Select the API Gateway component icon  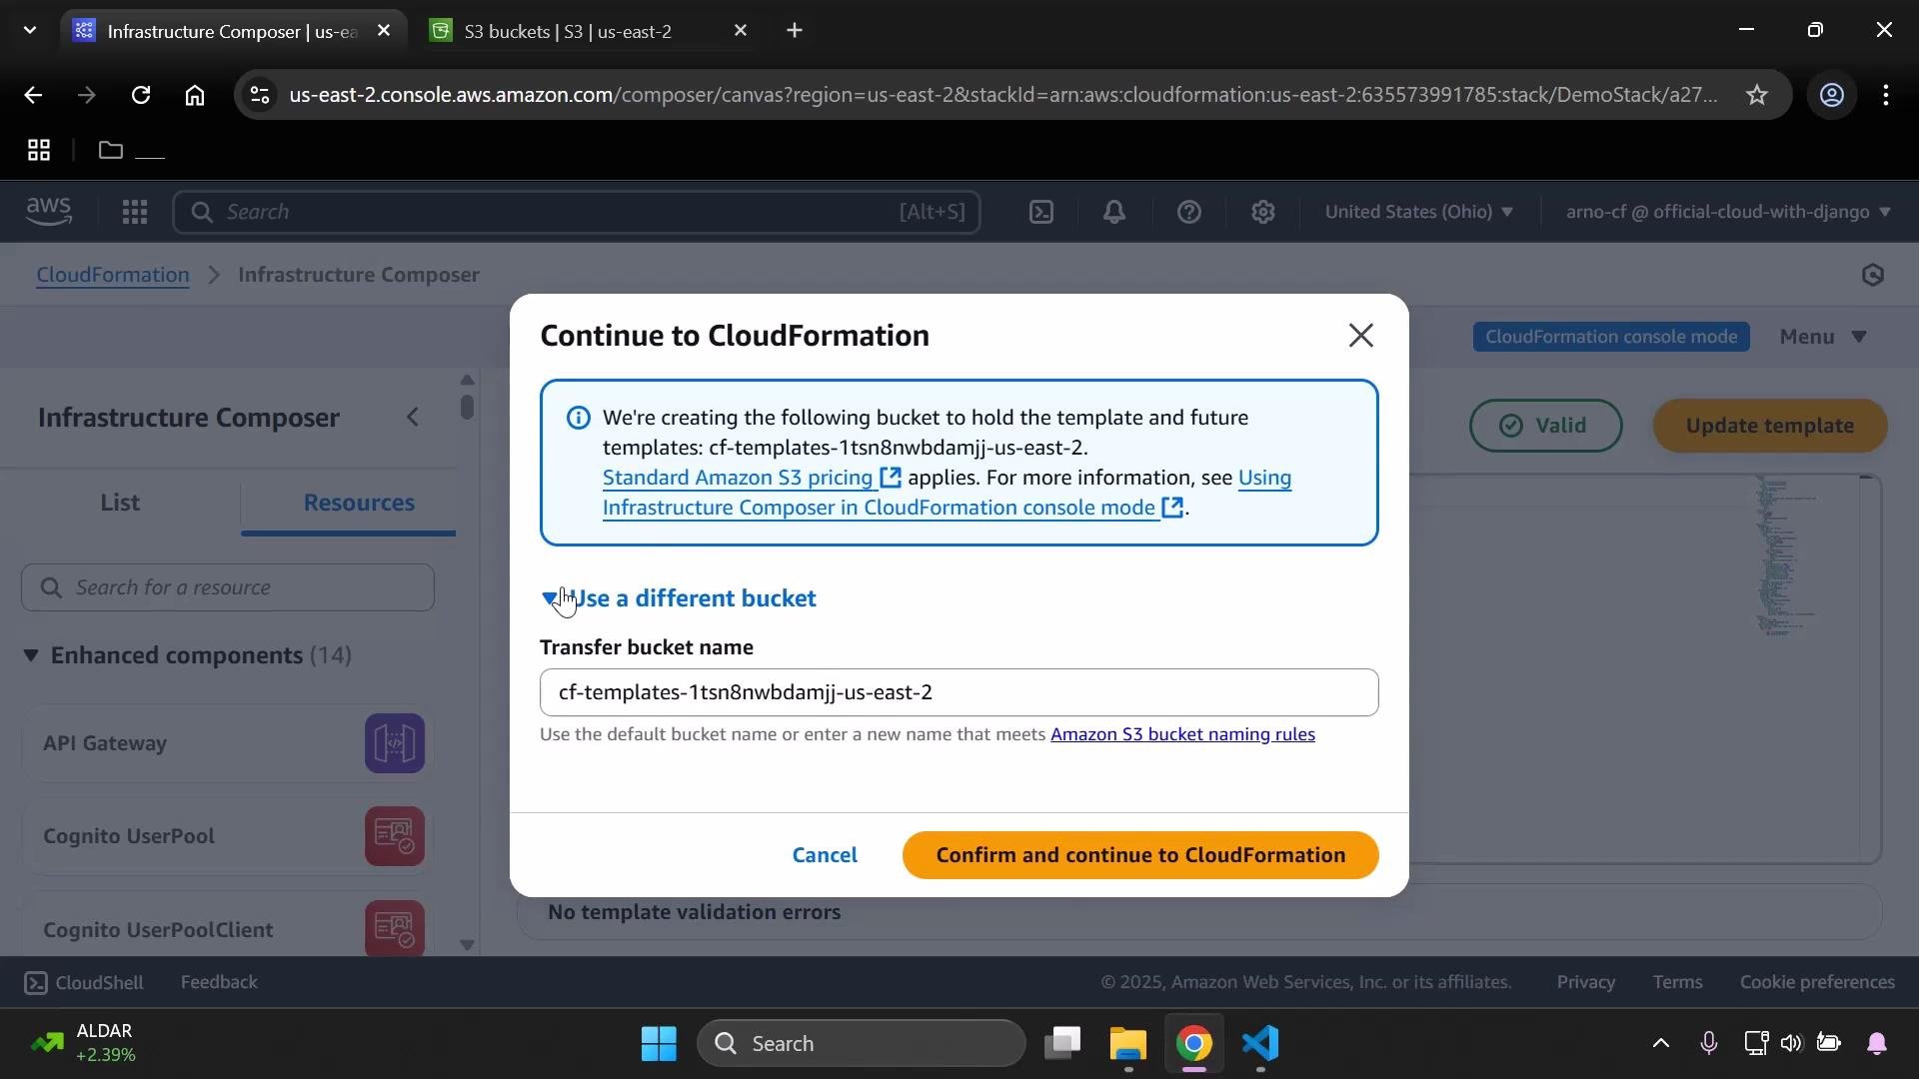click(x=395, y=743)
